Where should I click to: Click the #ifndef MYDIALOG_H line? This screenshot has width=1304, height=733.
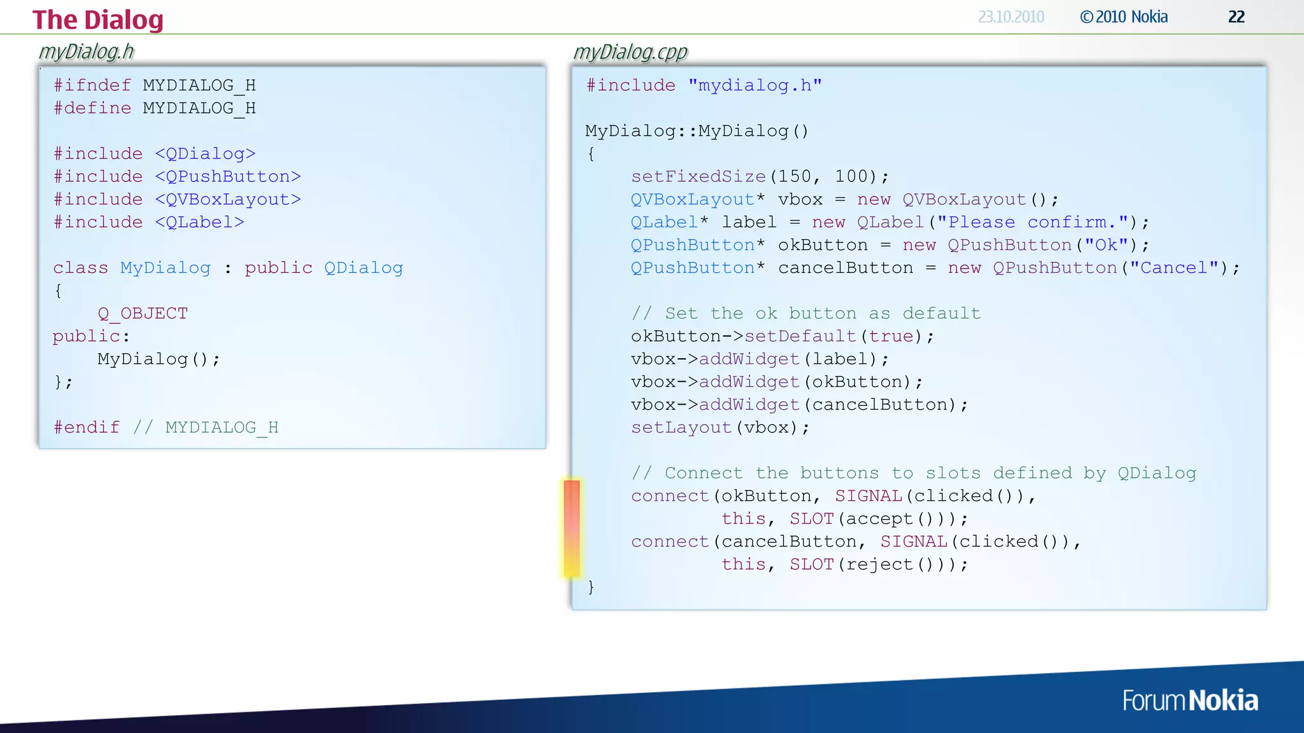pos(155,85)
